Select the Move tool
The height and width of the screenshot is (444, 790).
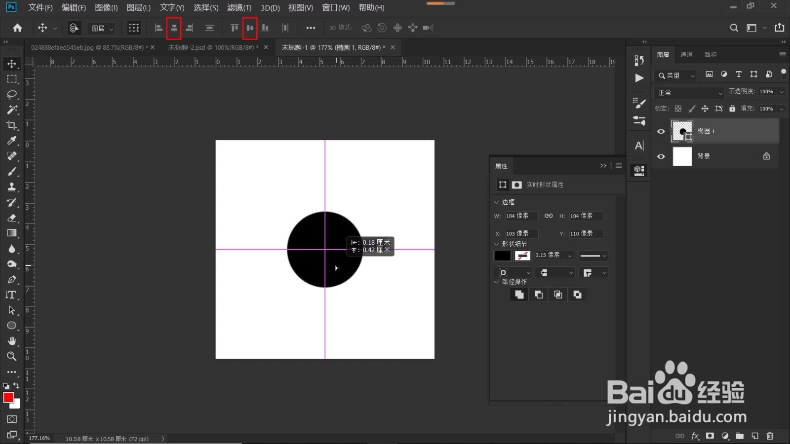coord(12,64)
